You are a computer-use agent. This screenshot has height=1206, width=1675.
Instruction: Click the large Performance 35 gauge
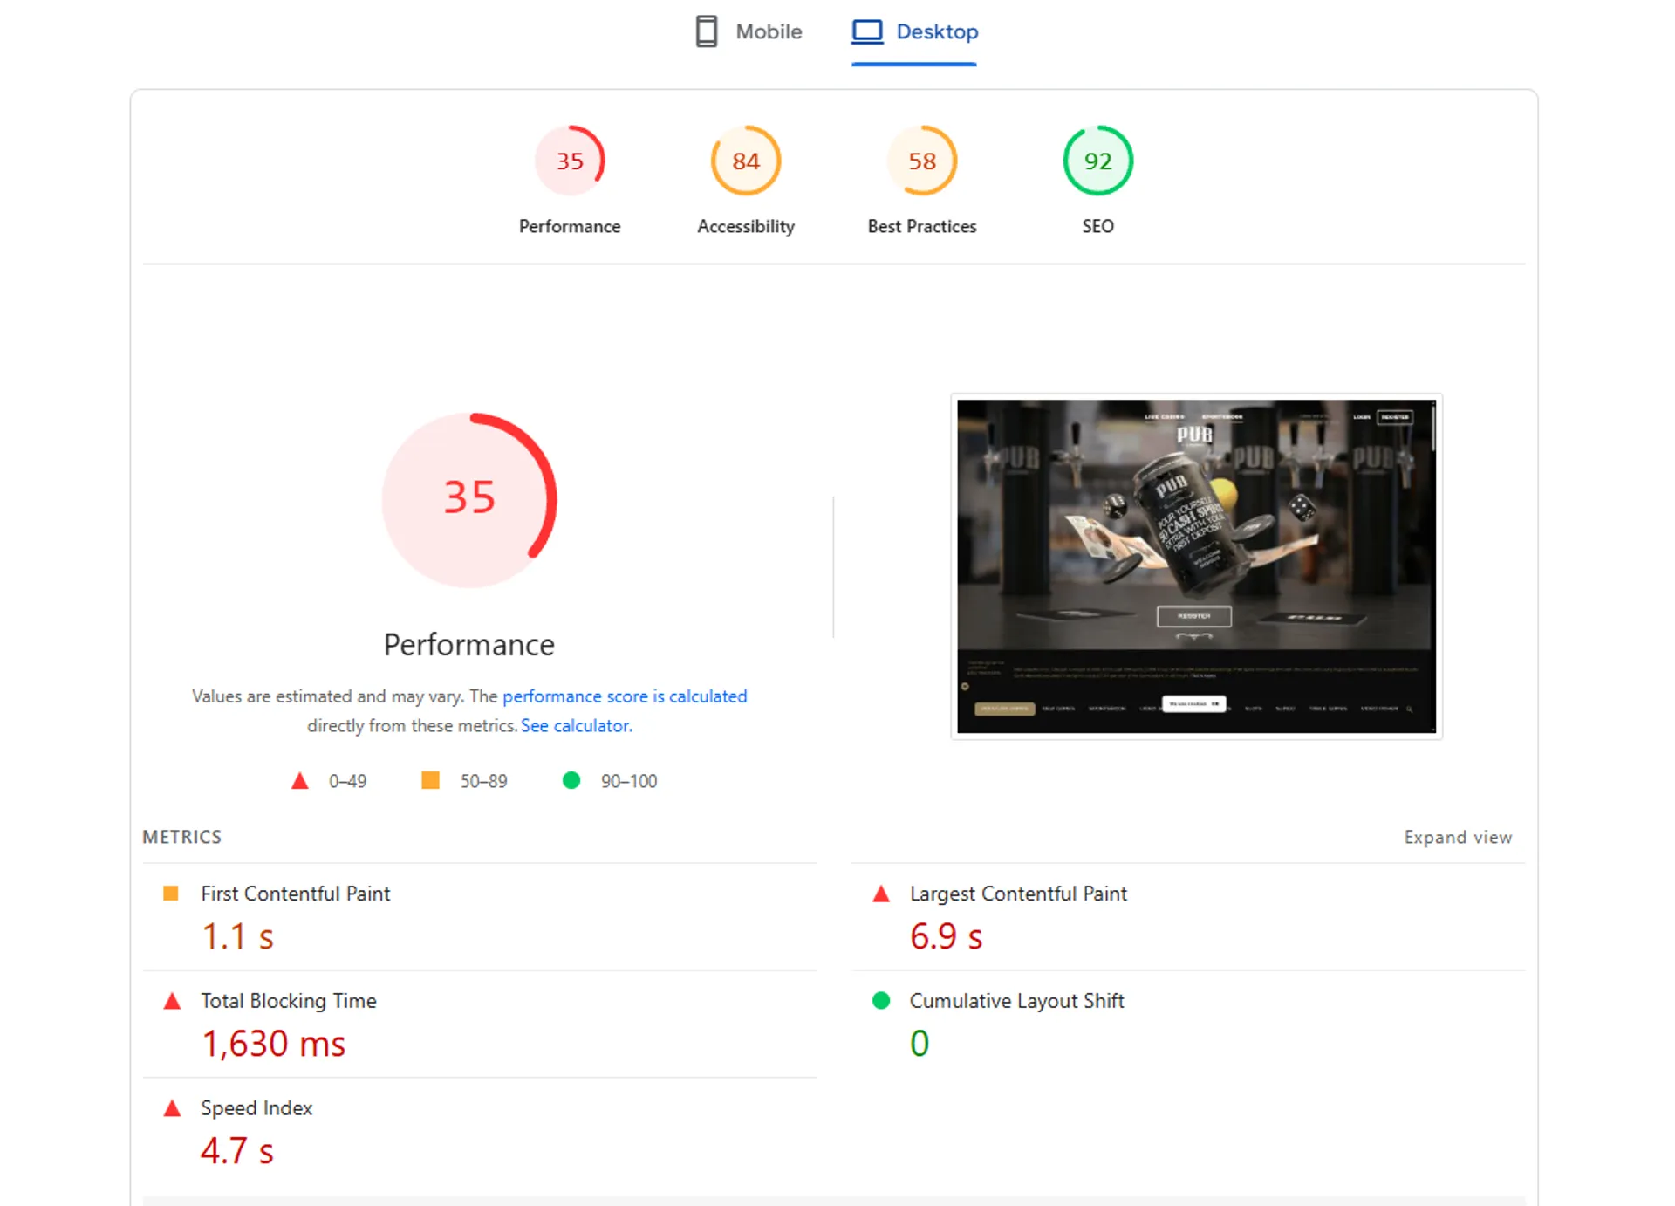click(x=469, y=499)
